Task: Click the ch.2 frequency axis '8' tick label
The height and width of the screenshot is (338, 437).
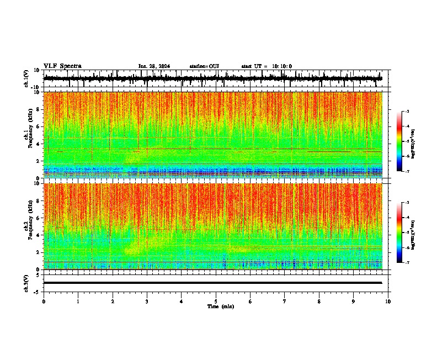Action: 39,201
